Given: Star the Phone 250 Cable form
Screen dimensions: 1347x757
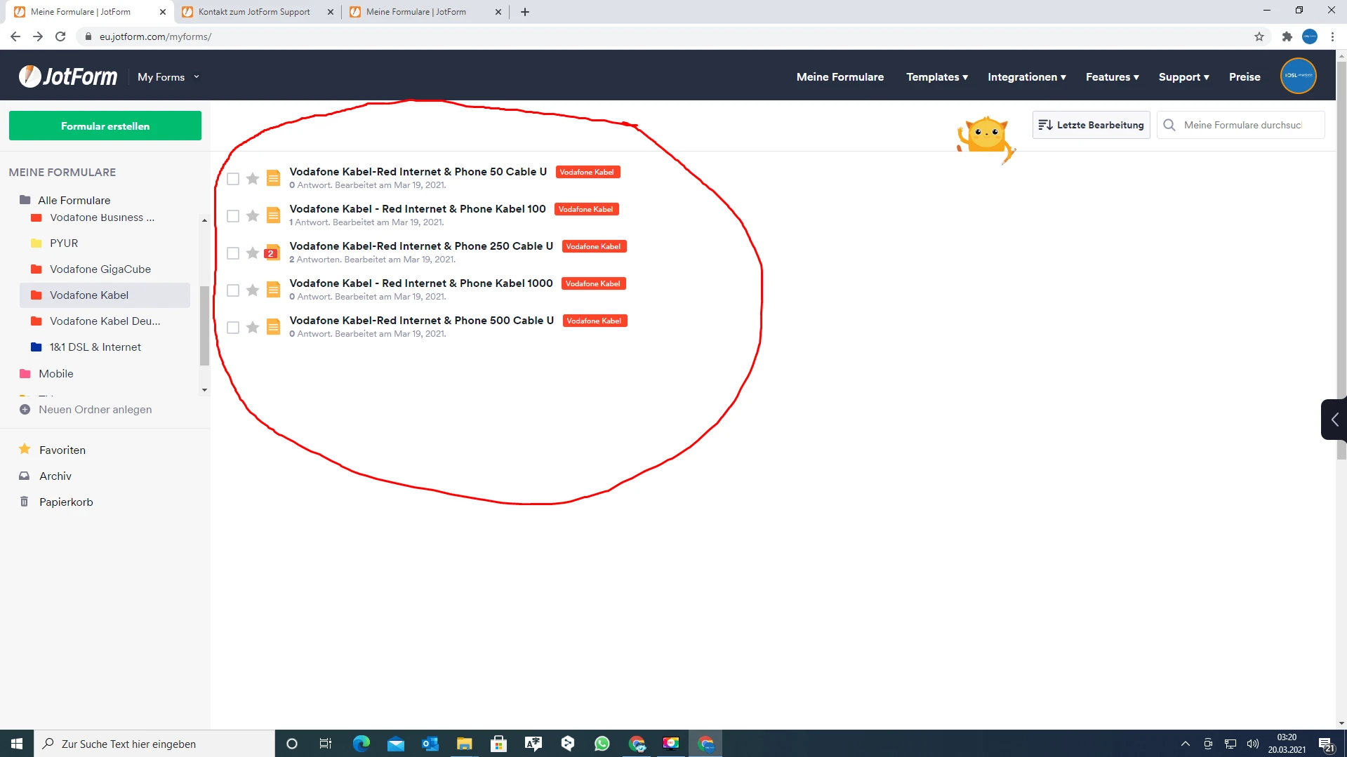Looking at the screenshot, I should 252,253.
